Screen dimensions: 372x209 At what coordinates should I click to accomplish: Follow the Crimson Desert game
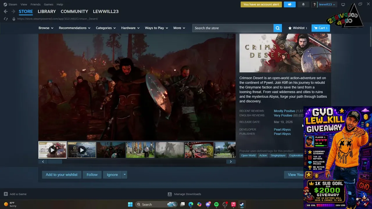click(x=92, y=174)
